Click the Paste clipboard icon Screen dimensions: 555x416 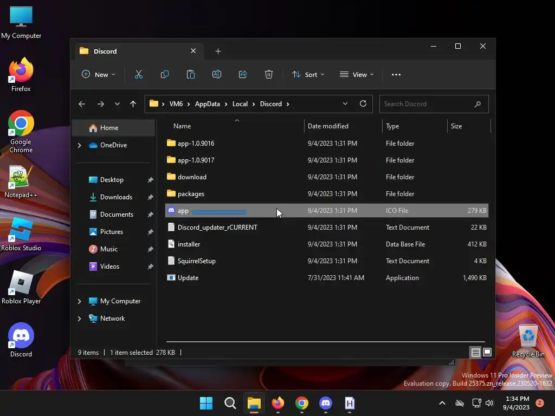point(190,74)
